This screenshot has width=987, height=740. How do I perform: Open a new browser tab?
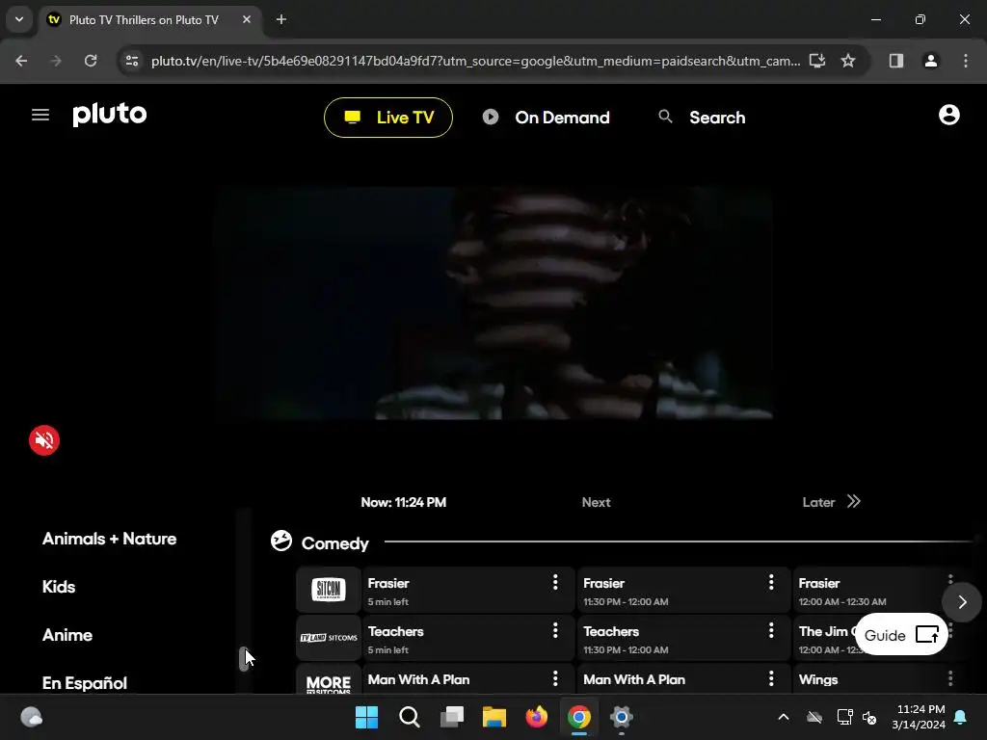[x=281, y=19]
